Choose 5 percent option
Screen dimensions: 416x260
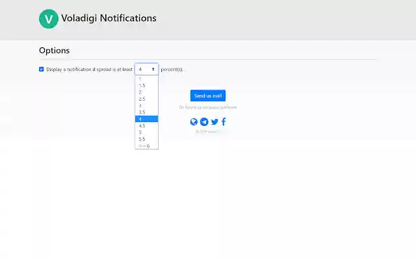coord(146,132)
